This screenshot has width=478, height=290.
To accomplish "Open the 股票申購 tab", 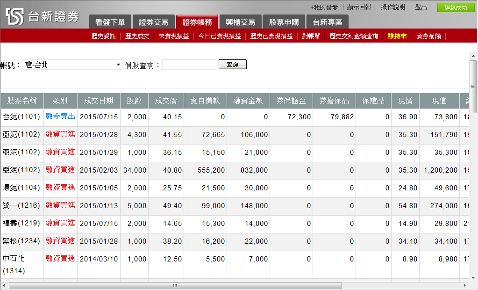I will click(284, 22).
